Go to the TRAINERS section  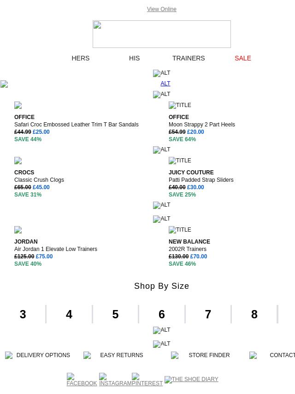pos(189,58)
